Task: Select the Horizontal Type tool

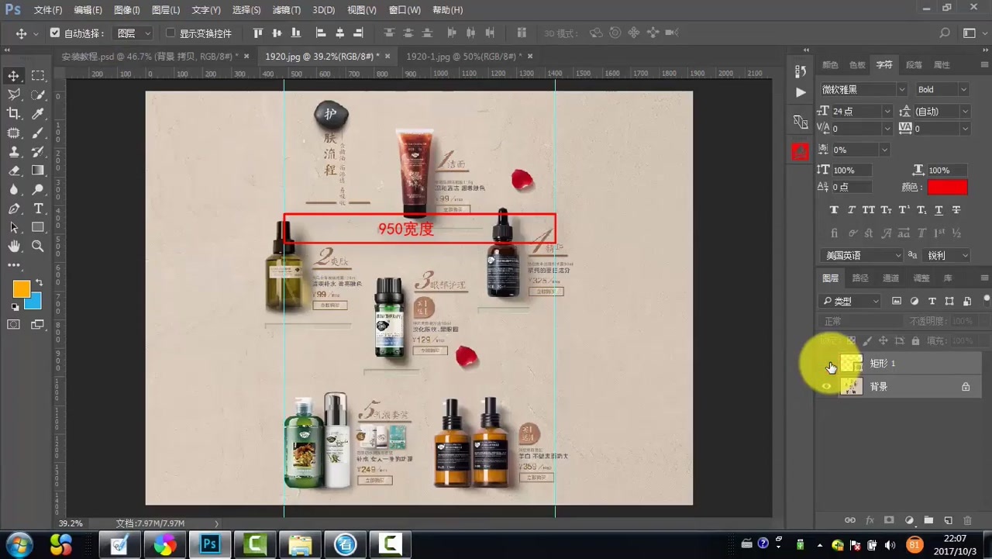Action: (38, 209)
